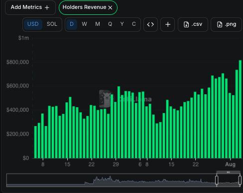Click the $800,000 axis label

(17, 62)
